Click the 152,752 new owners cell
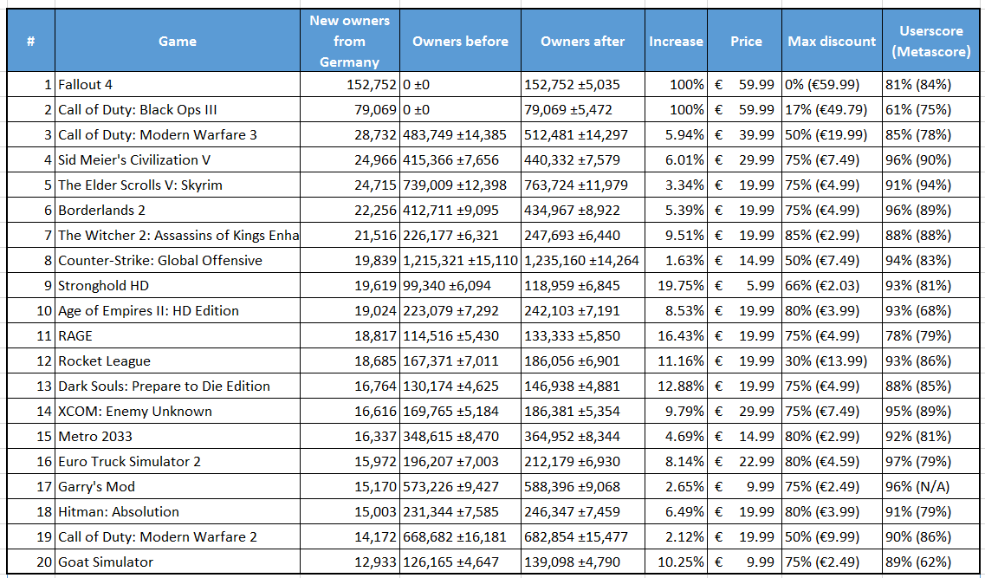 tap(350, 84)
